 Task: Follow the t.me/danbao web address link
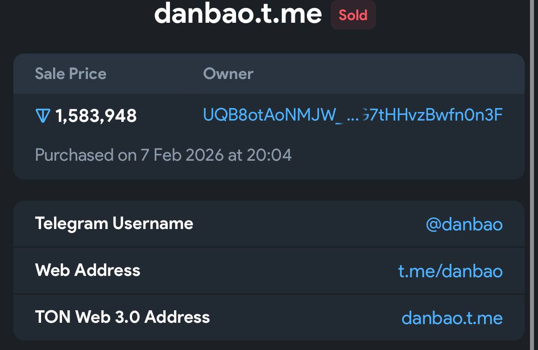(x=450, y=271)
